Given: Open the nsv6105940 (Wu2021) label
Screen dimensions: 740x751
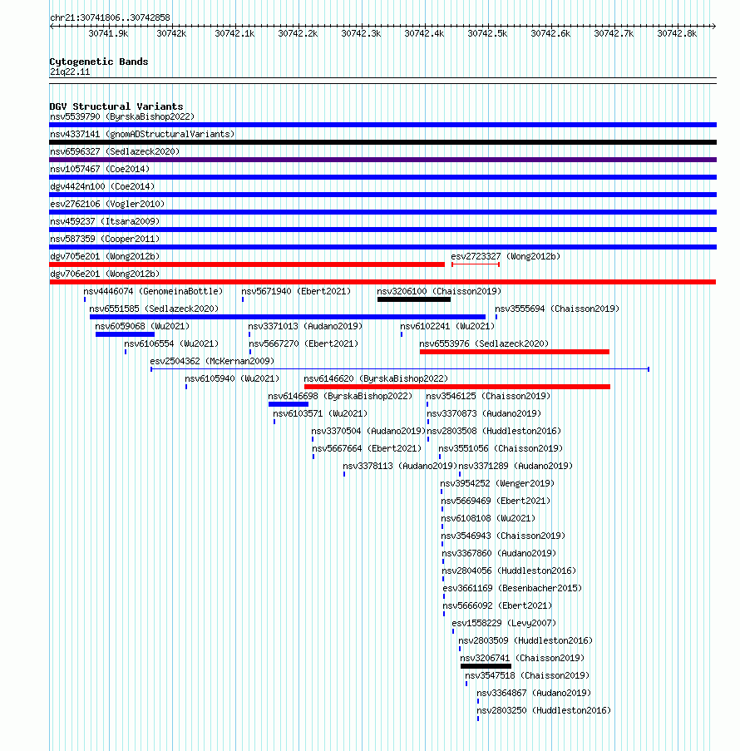Looking at the screenshot, I should pos(232,379).
